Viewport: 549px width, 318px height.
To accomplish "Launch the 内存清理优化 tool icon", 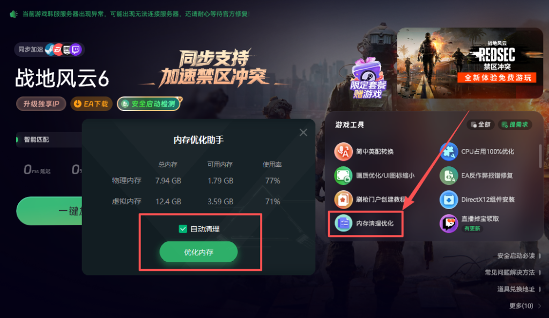I will point(344,223).
